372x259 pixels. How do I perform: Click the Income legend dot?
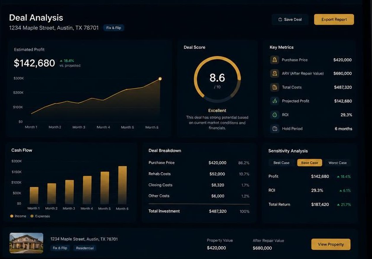click(12, 216)
